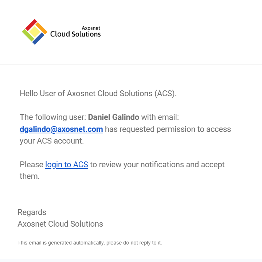Click the "Axosnet Cloud Solutions" signature line
262x262 pixels.
click(60, 224)
